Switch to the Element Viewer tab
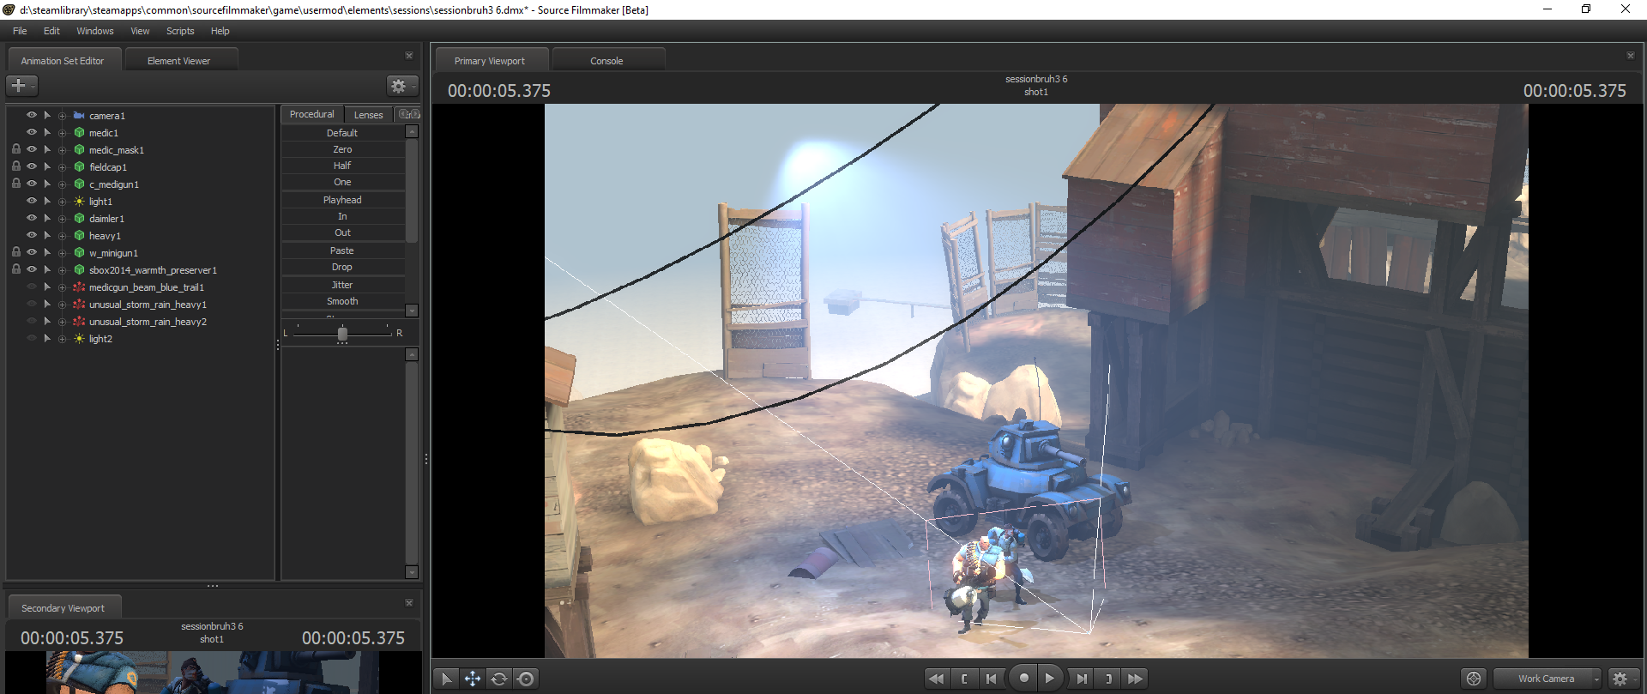The width and height of the screenshot is (1647, 694). [x=178, y=61]
